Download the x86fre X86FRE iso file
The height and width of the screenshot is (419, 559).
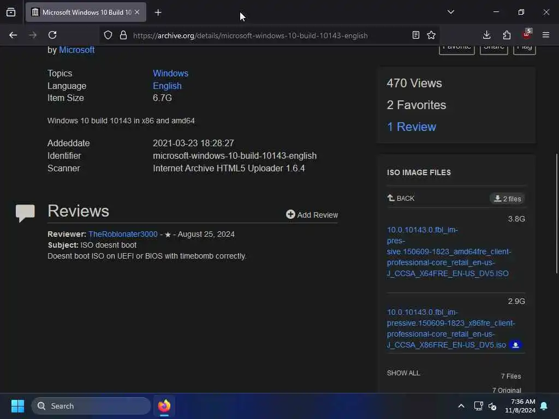pyautogui.click(x=450, y=328)
